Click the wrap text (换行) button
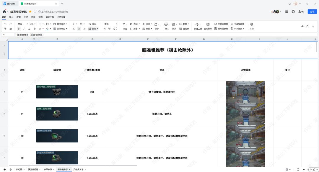 click(x=92, y=24)
